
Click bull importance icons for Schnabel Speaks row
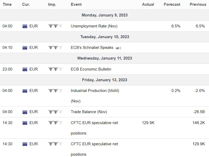tap(56, 48)
